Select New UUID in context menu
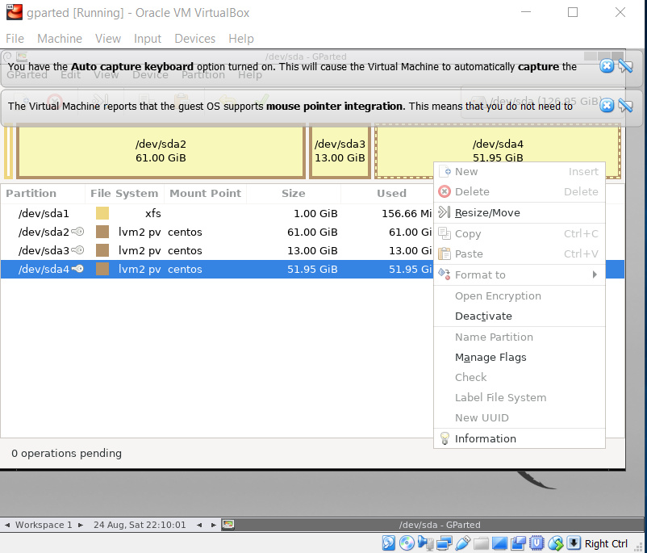The image size is (647, 553). (x=519, y=417)
